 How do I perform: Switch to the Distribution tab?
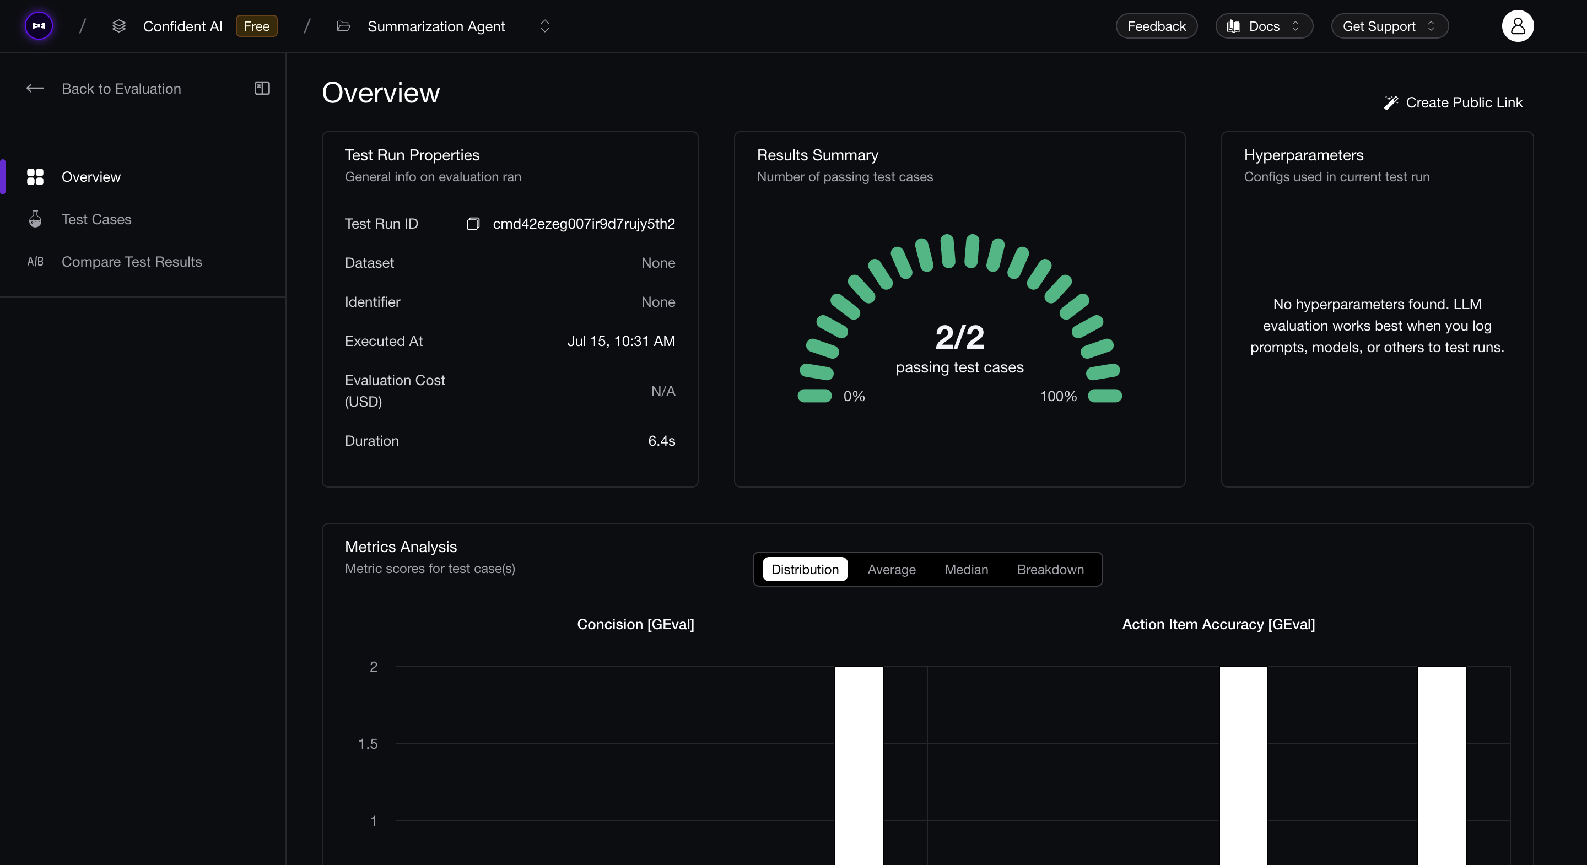(805, 569)
